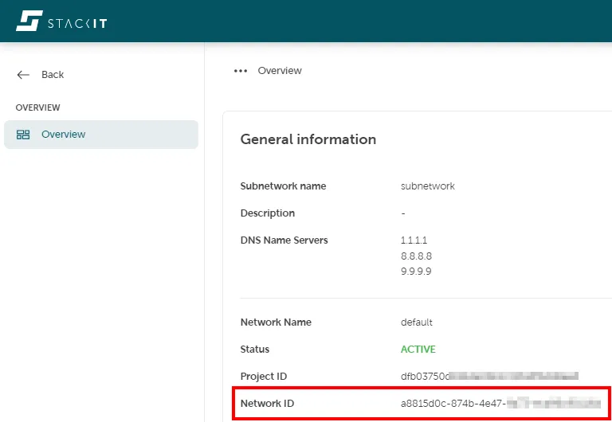Image resolution: width=612 pixels, height=422 pixels.
Task: Click the default network name value
Action: (x=416, y=322)
